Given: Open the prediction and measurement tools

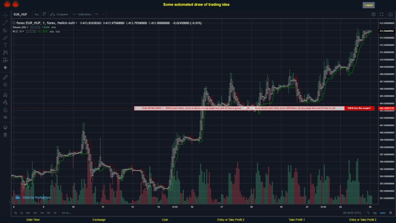Looking at the screenshot, I should [x=5, y=60].
